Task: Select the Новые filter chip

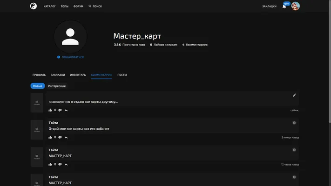Action: tap(38, 86)
